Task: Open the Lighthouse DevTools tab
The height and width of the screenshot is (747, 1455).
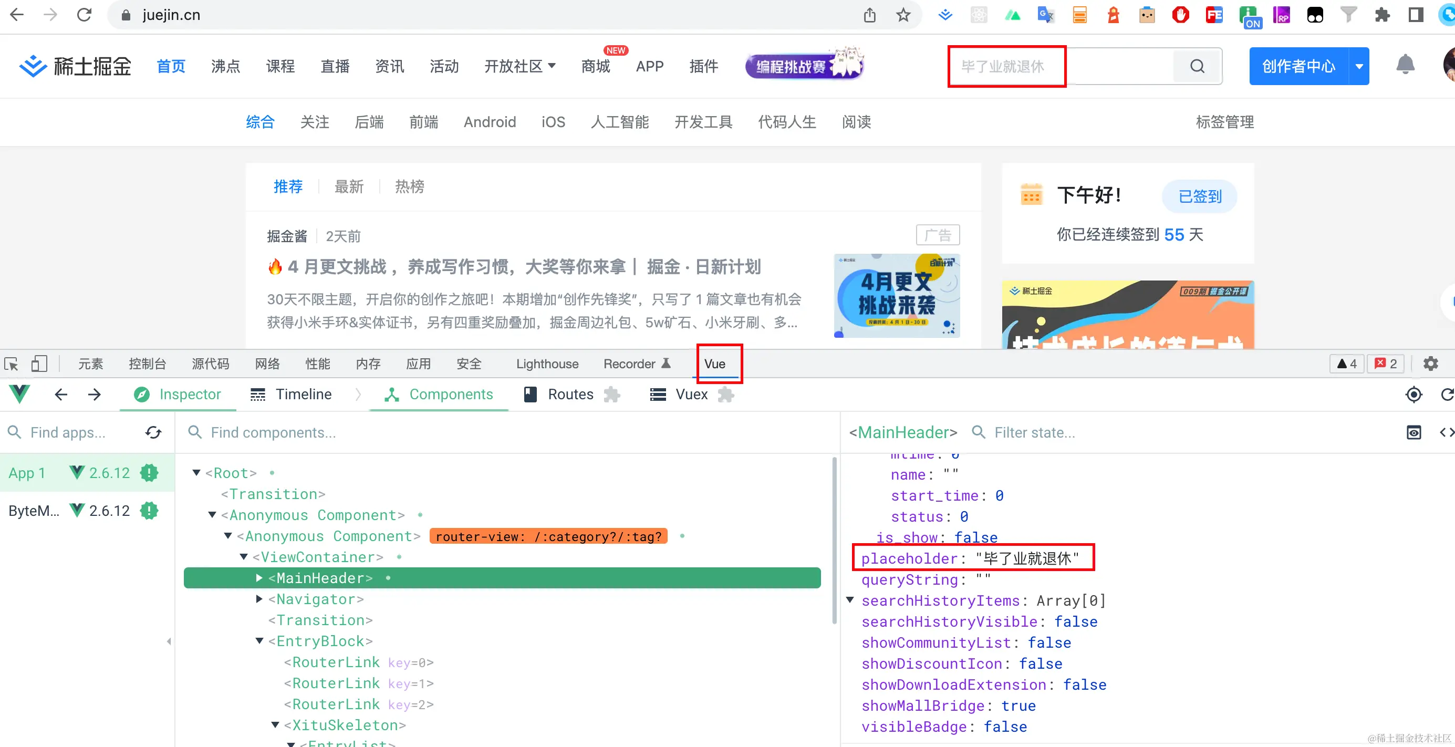Action: click(x=547, y=364)
